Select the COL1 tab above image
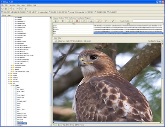 pos(55,38)
